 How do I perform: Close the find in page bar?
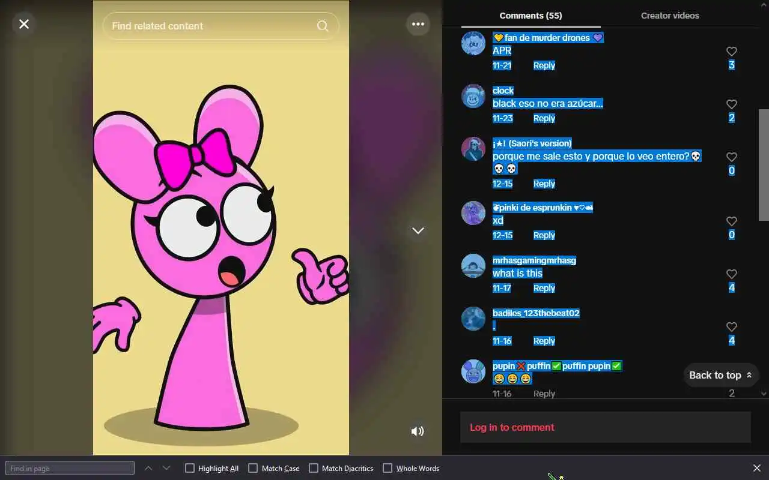click(757, 468)
